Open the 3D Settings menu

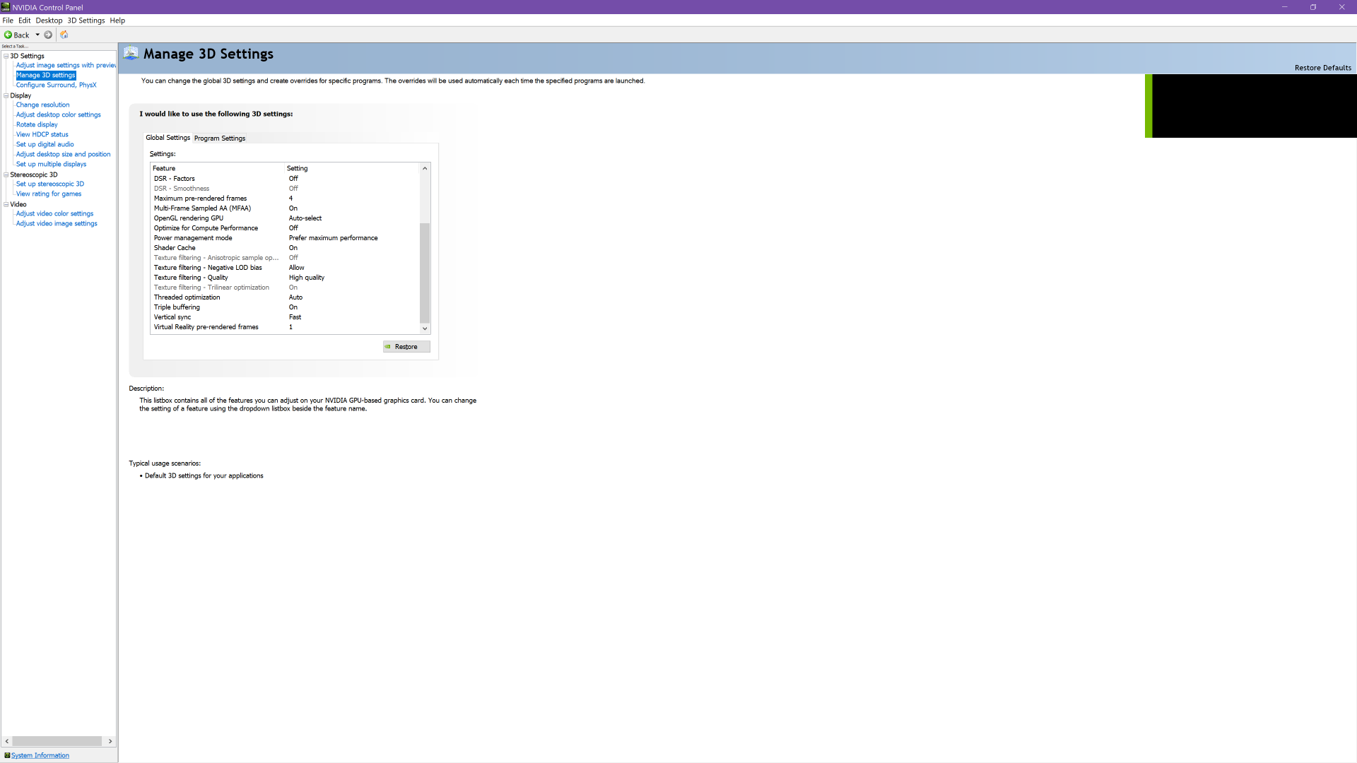(x=86, y=20)
